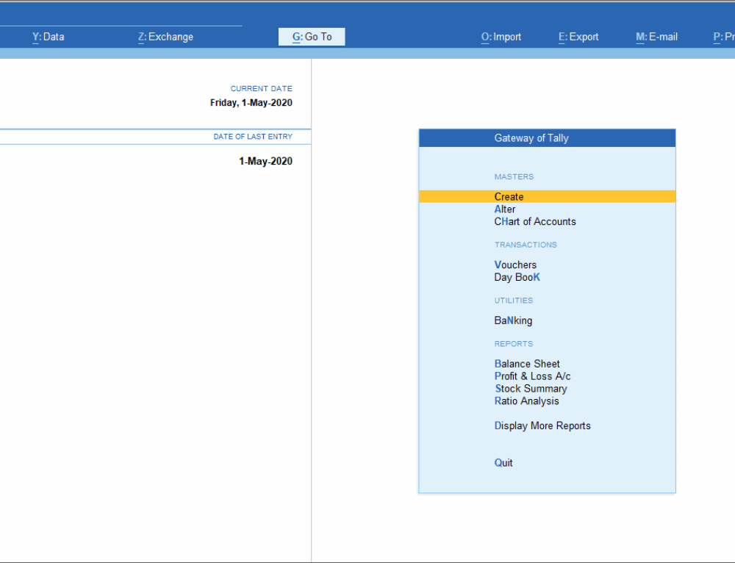Select Quit from the Gateway menu

tap(503, 462)
